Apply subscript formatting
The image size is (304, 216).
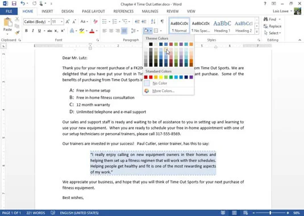[56, 31]
